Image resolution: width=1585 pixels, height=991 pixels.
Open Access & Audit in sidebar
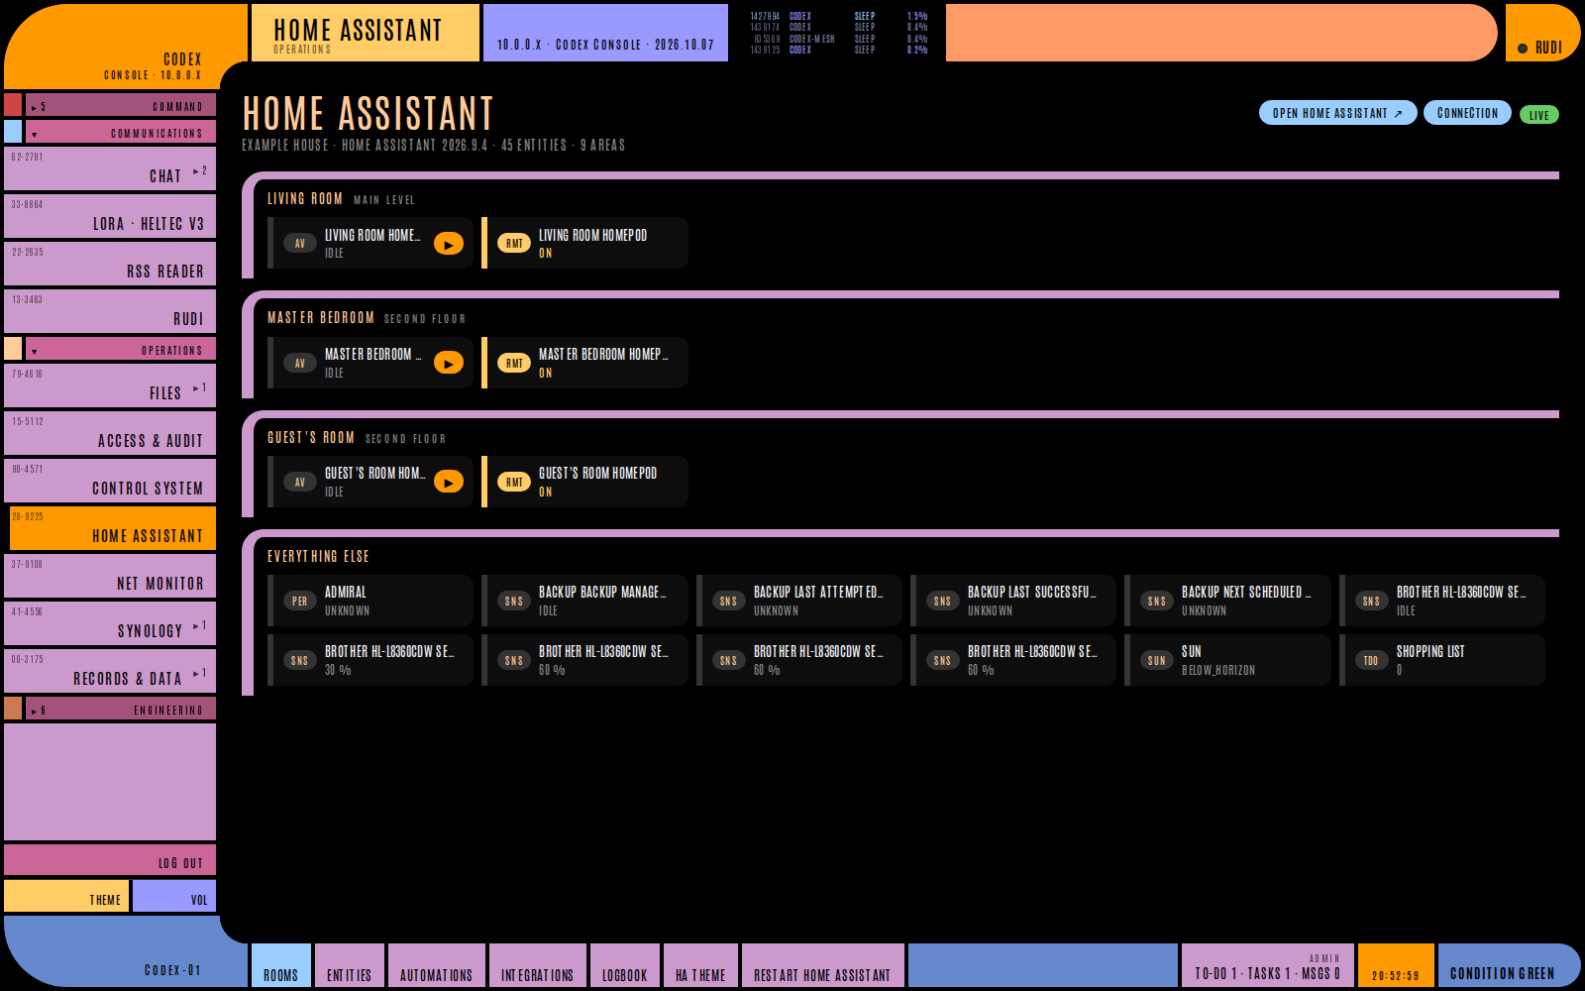tap(110, 433)
